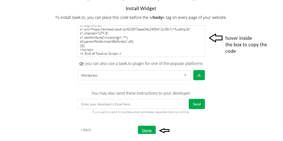The width and height of the screenshot is (283, 141).
Task: Click the green plugin download icon button
Action: 199,75
